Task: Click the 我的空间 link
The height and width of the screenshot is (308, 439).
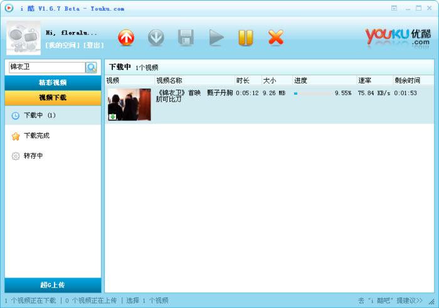Action: (63, 45)
